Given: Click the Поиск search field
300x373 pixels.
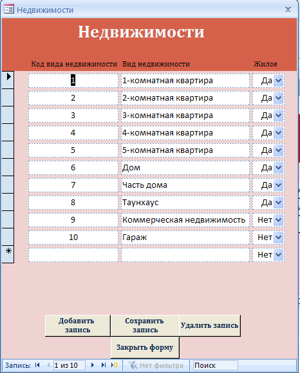Looking at the screenshot, I should pos(215,365).
